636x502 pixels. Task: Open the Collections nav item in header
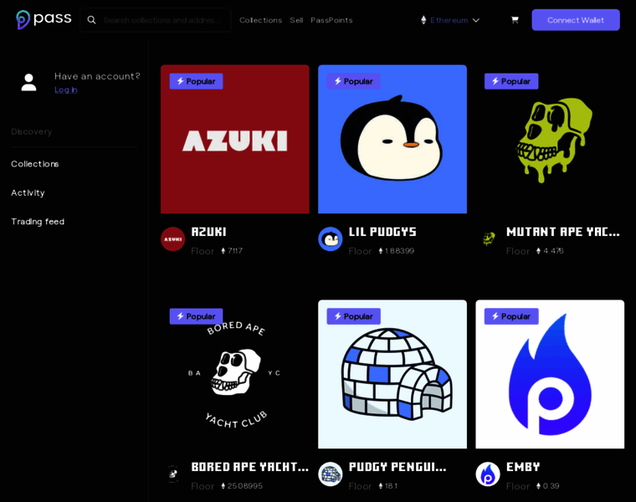point(260,20)
